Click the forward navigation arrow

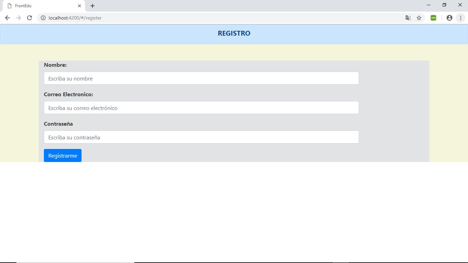19,18
